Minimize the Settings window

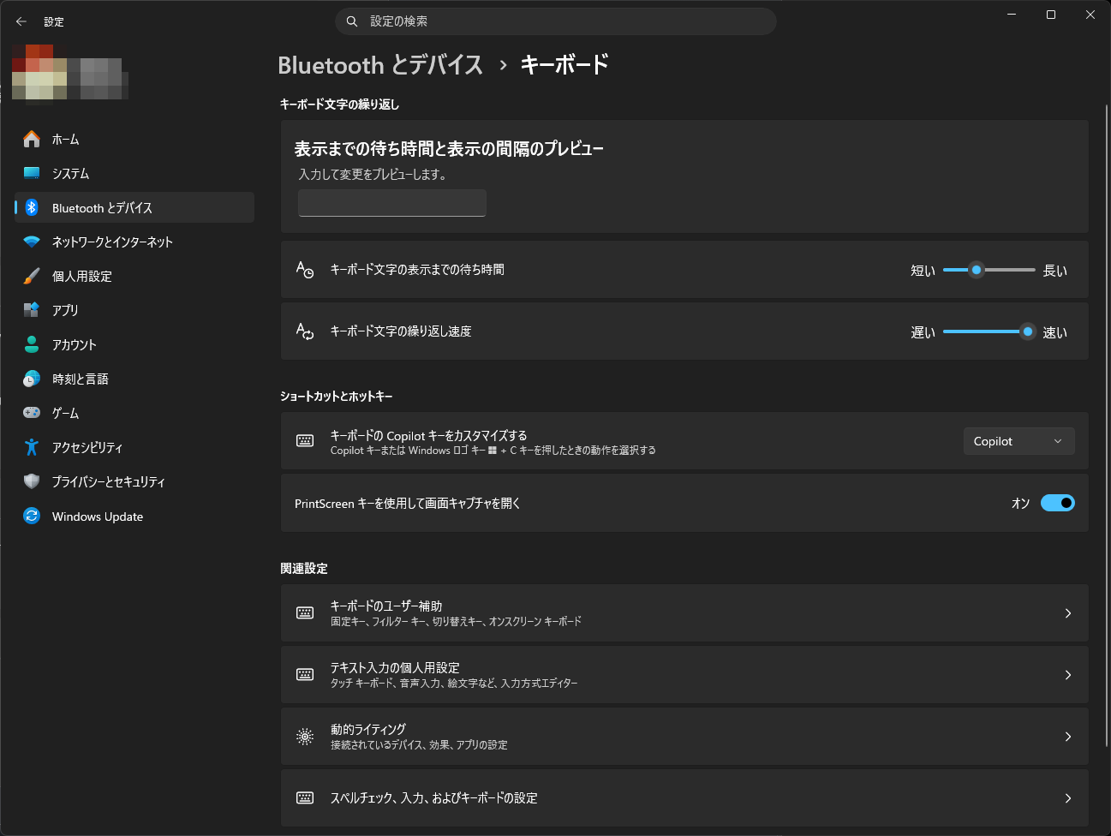(x=1012, y=15)
